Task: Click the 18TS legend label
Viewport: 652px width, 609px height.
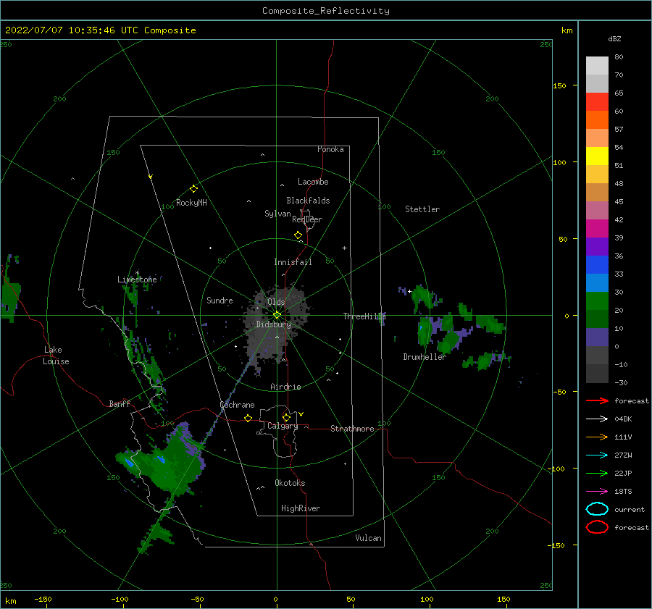Action: pos(623,491)
